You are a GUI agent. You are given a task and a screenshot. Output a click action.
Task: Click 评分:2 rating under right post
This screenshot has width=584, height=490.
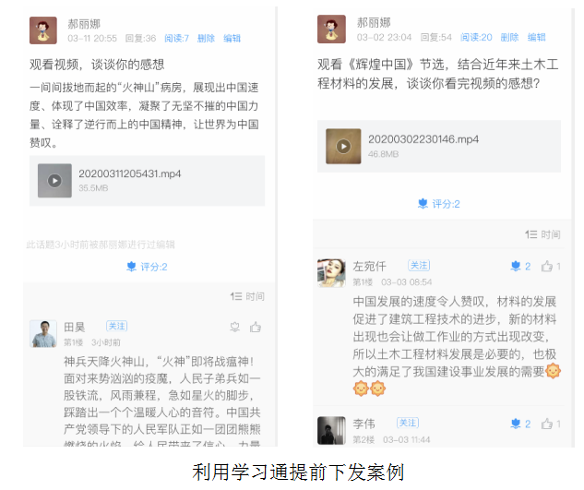(439, 204)
